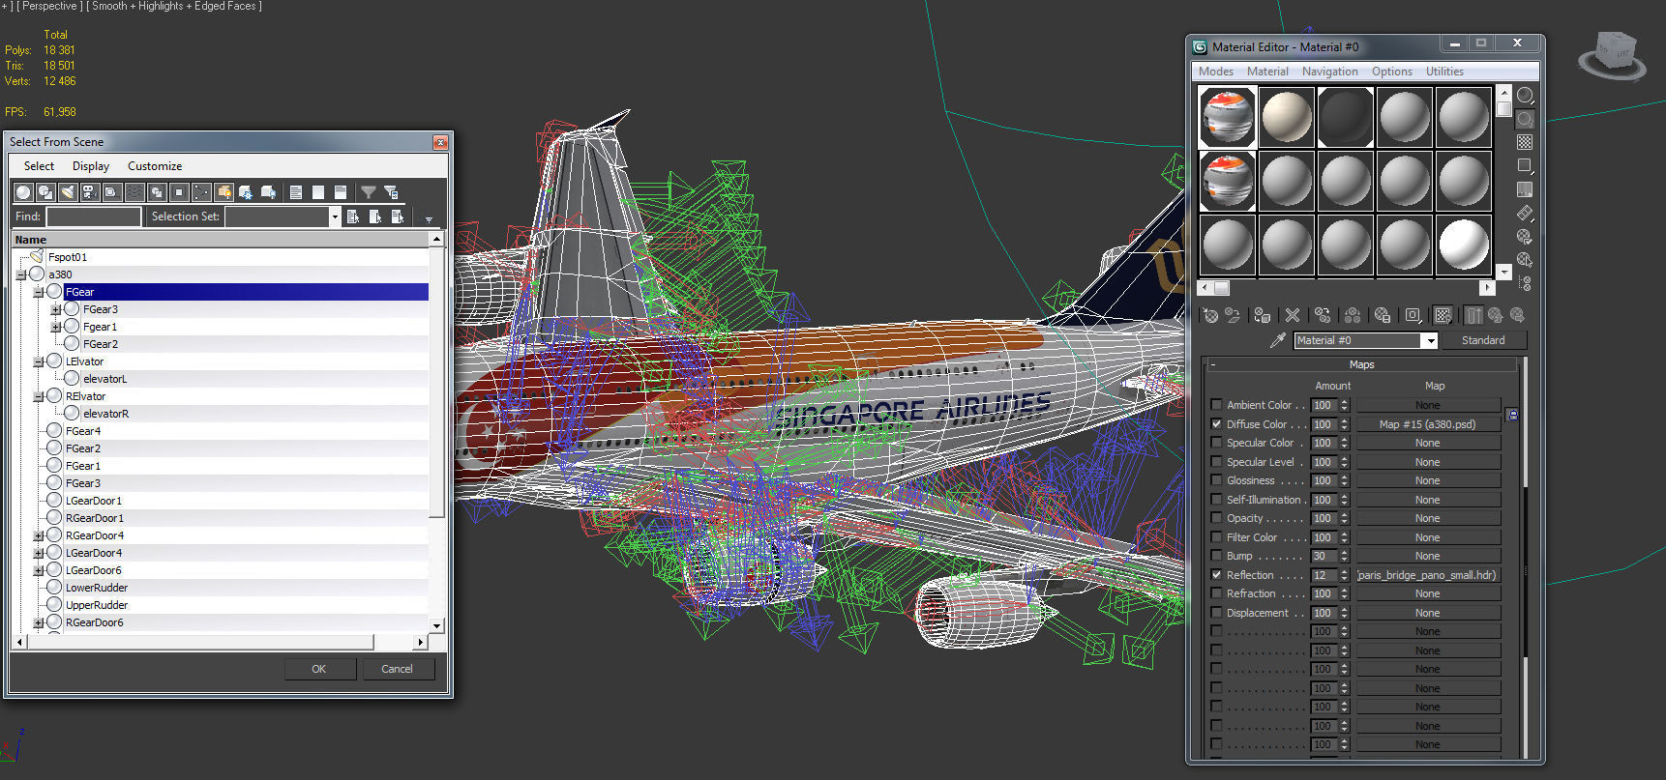1666x780 pixels.
Task: Uncheck the Reflection map checkbox
Action: click(1216, 574)
